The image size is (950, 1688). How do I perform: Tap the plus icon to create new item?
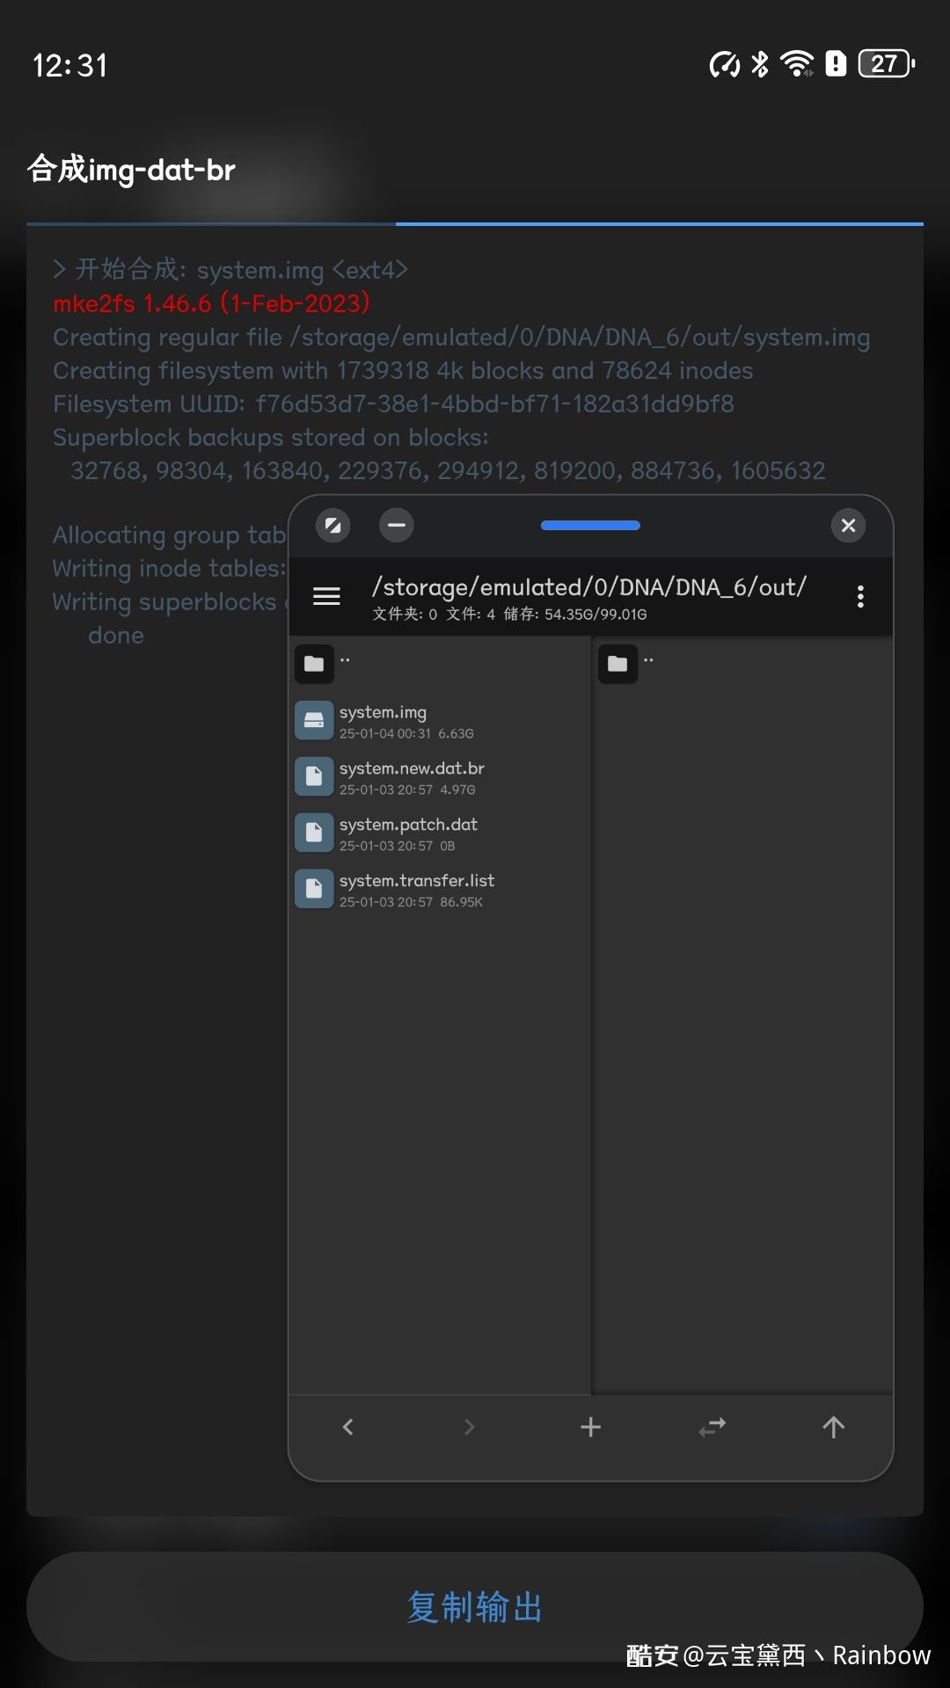click(x=591, y=1427)
